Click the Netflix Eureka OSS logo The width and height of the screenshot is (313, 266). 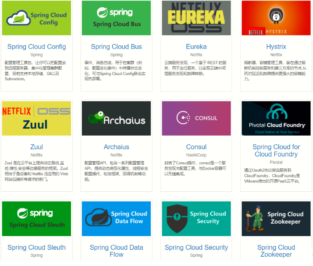196,18
